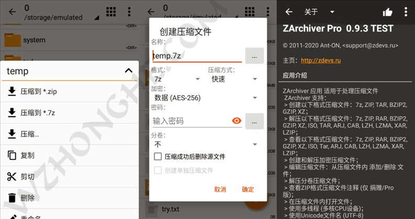Open 关于 section dropdown arrow

(x=332, y=12)
